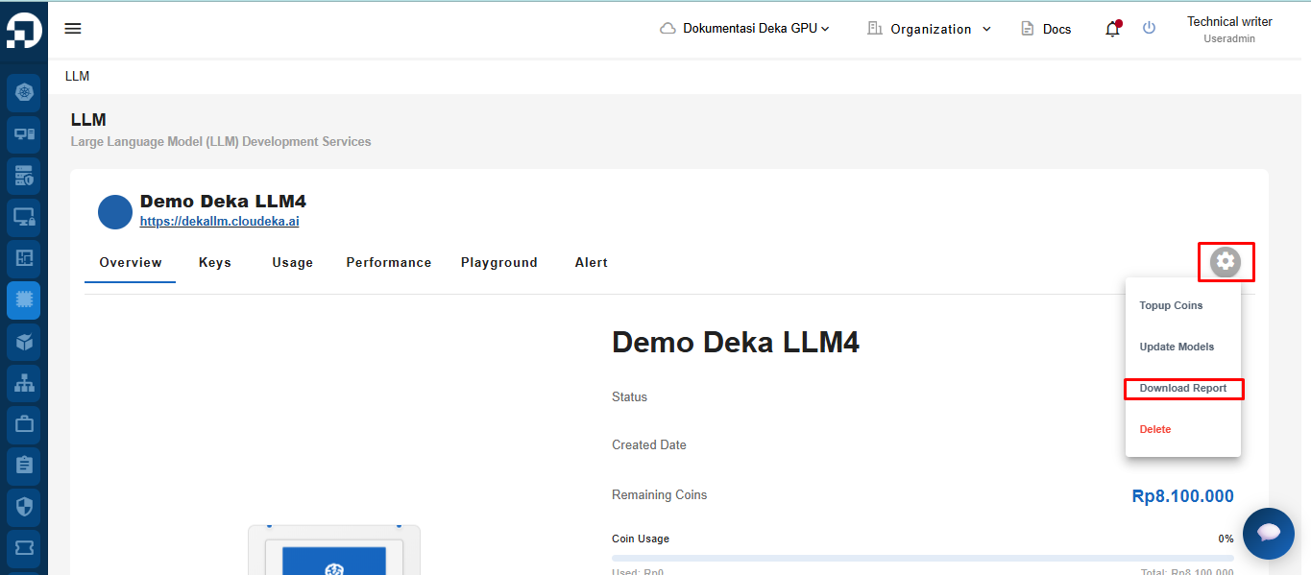Viewport: 1311px width, 575px height.
Task: Open the network hierarchy sidebar icon
Action: (24, 383)
